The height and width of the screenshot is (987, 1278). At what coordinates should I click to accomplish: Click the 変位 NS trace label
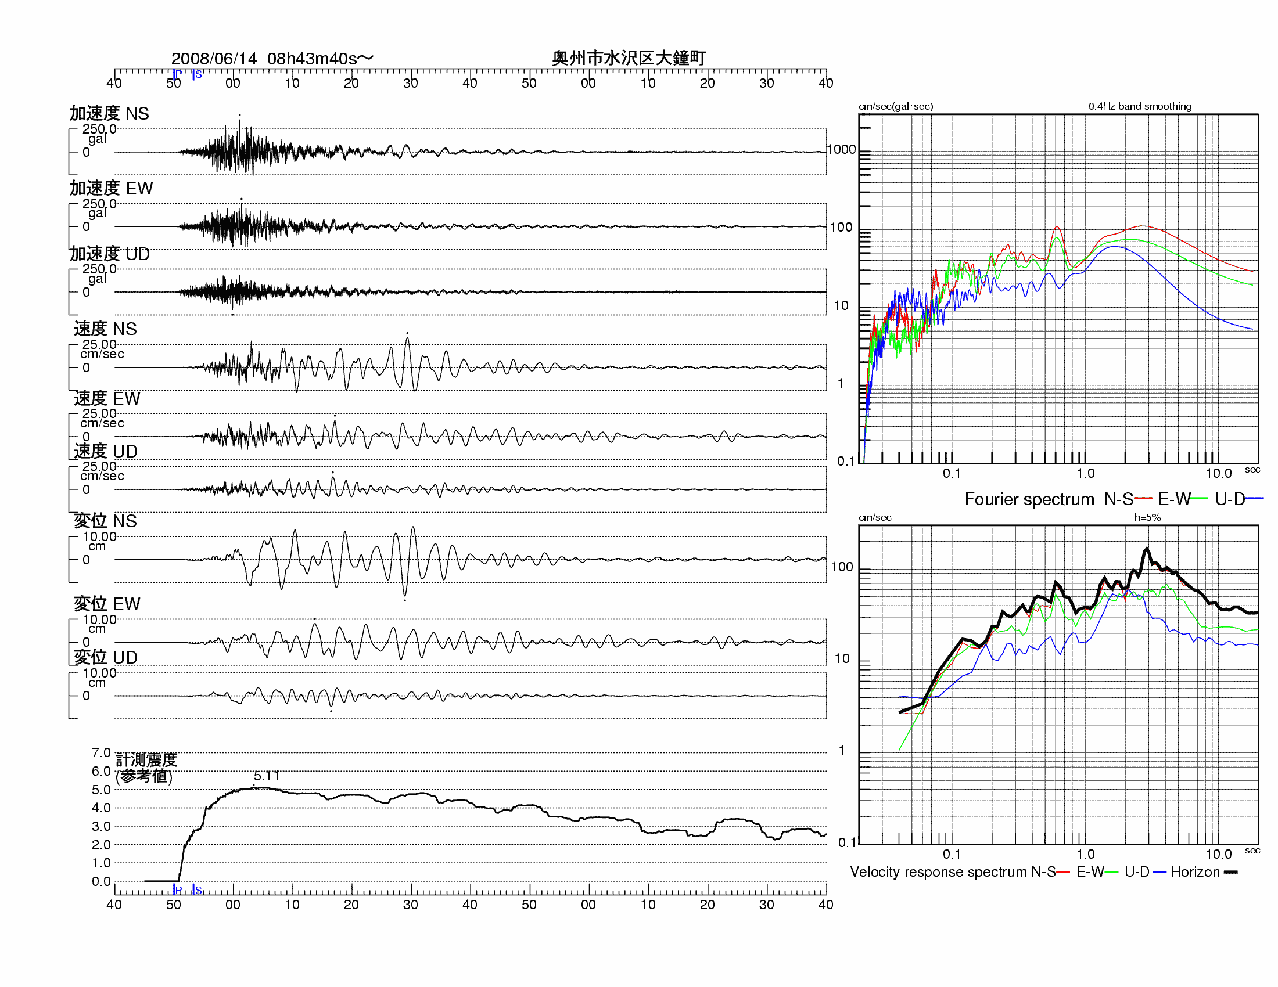pyautogui.click(x=105, y=521)
